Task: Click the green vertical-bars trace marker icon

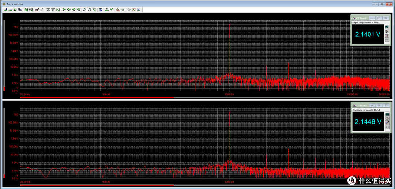Action: coord(58,10)
